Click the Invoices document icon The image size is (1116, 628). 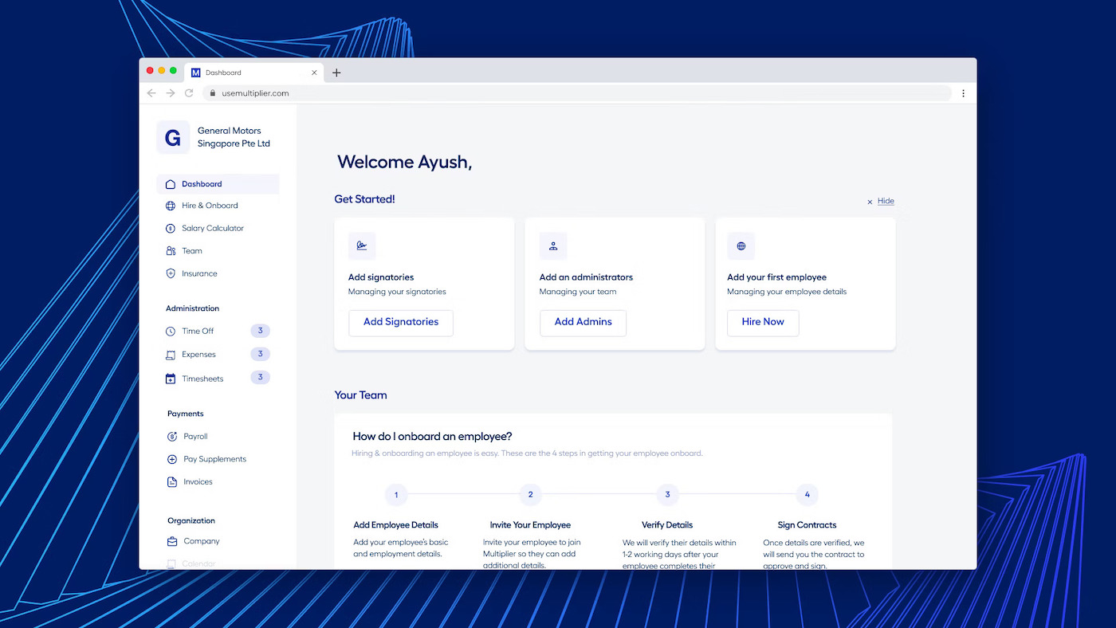[170, 481]
